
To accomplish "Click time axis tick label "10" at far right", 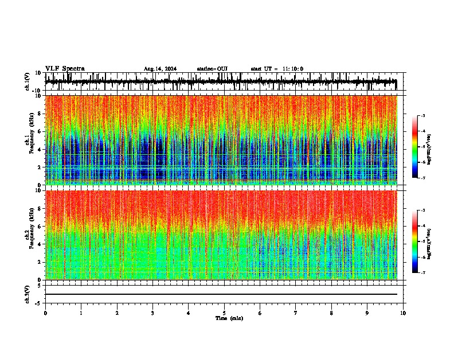I will [403, 313].
